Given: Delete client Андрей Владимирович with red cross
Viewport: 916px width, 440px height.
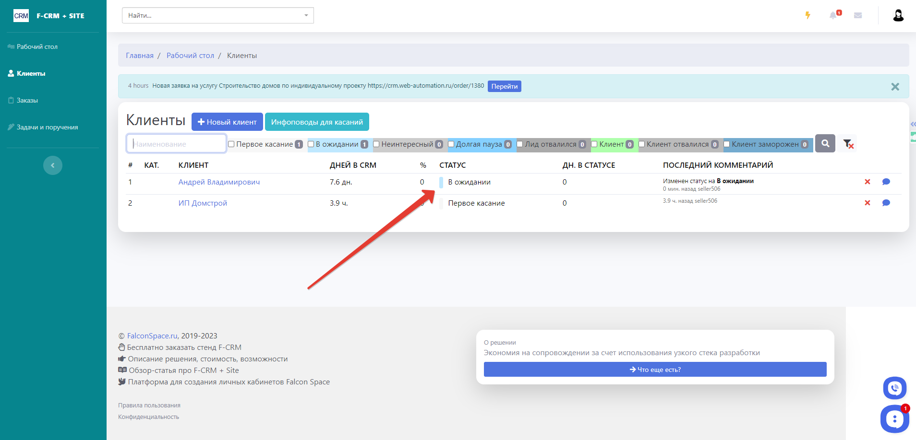Looking at the screenshot, I should pos(867,182).
